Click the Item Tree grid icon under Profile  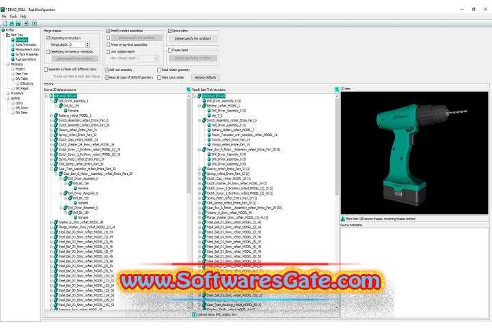coord(8,35)
